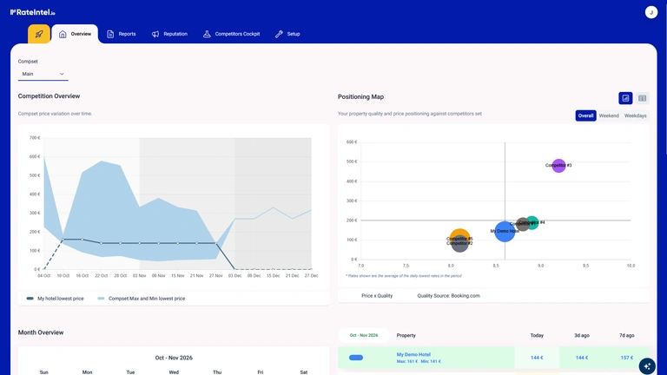The image size is (667, 375).
Task: Click 7d ago price 157 € cell
Action: click(x=626, y=358)
